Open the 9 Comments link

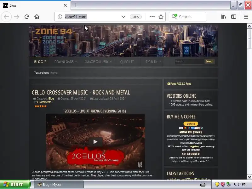pos(44,102)
